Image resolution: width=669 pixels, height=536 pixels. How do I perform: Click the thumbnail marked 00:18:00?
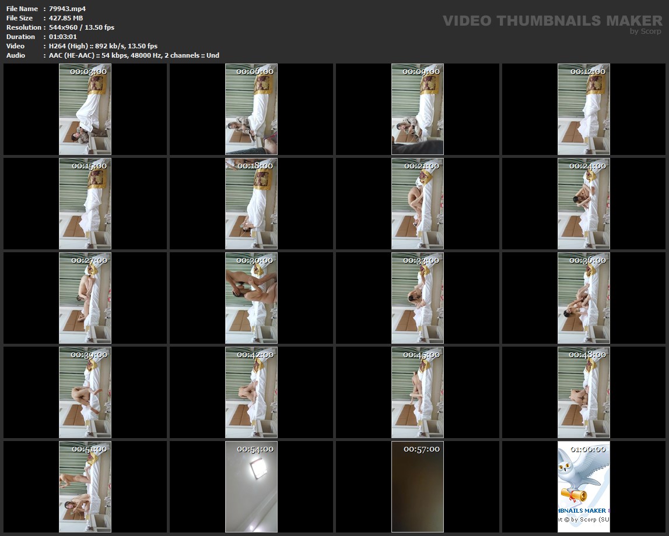(x=251, y=203)
